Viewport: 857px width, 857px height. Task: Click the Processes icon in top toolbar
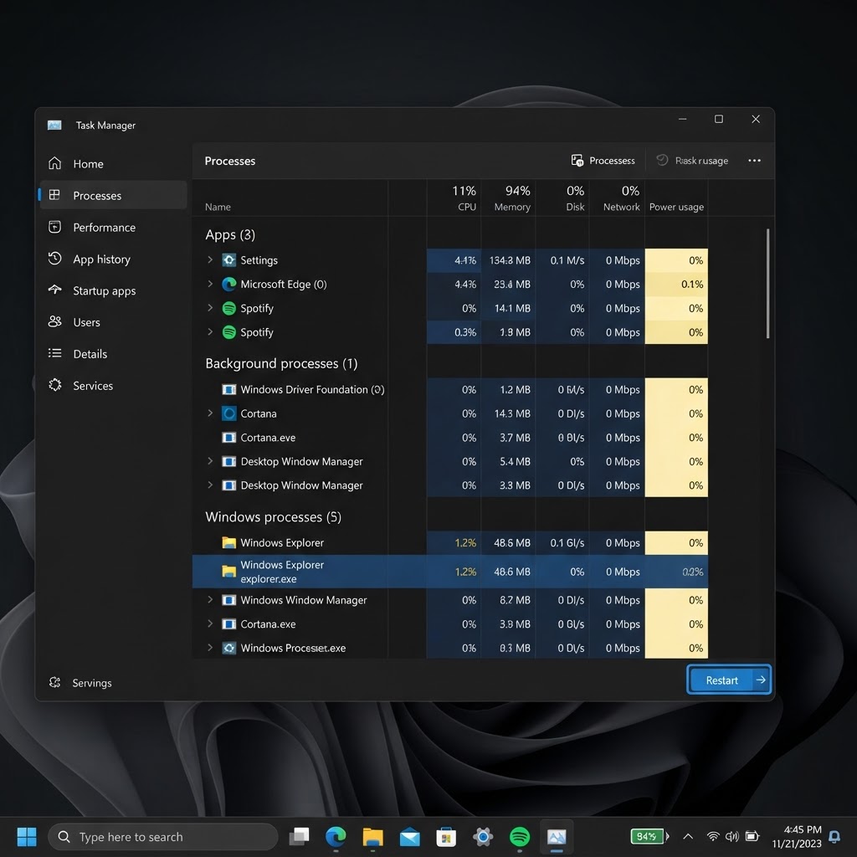tap(577, 160)
